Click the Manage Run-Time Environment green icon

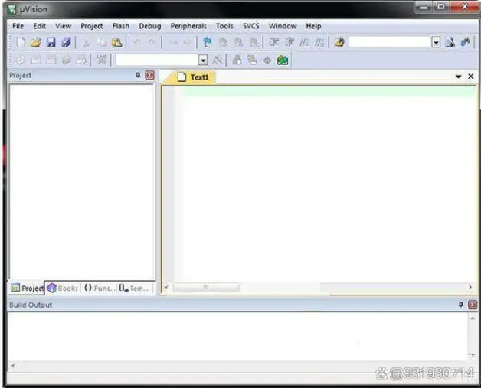coord(283,60)
